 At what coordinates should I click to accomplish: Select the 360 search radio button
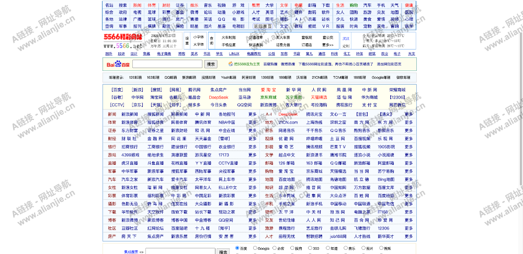point(310,248)
